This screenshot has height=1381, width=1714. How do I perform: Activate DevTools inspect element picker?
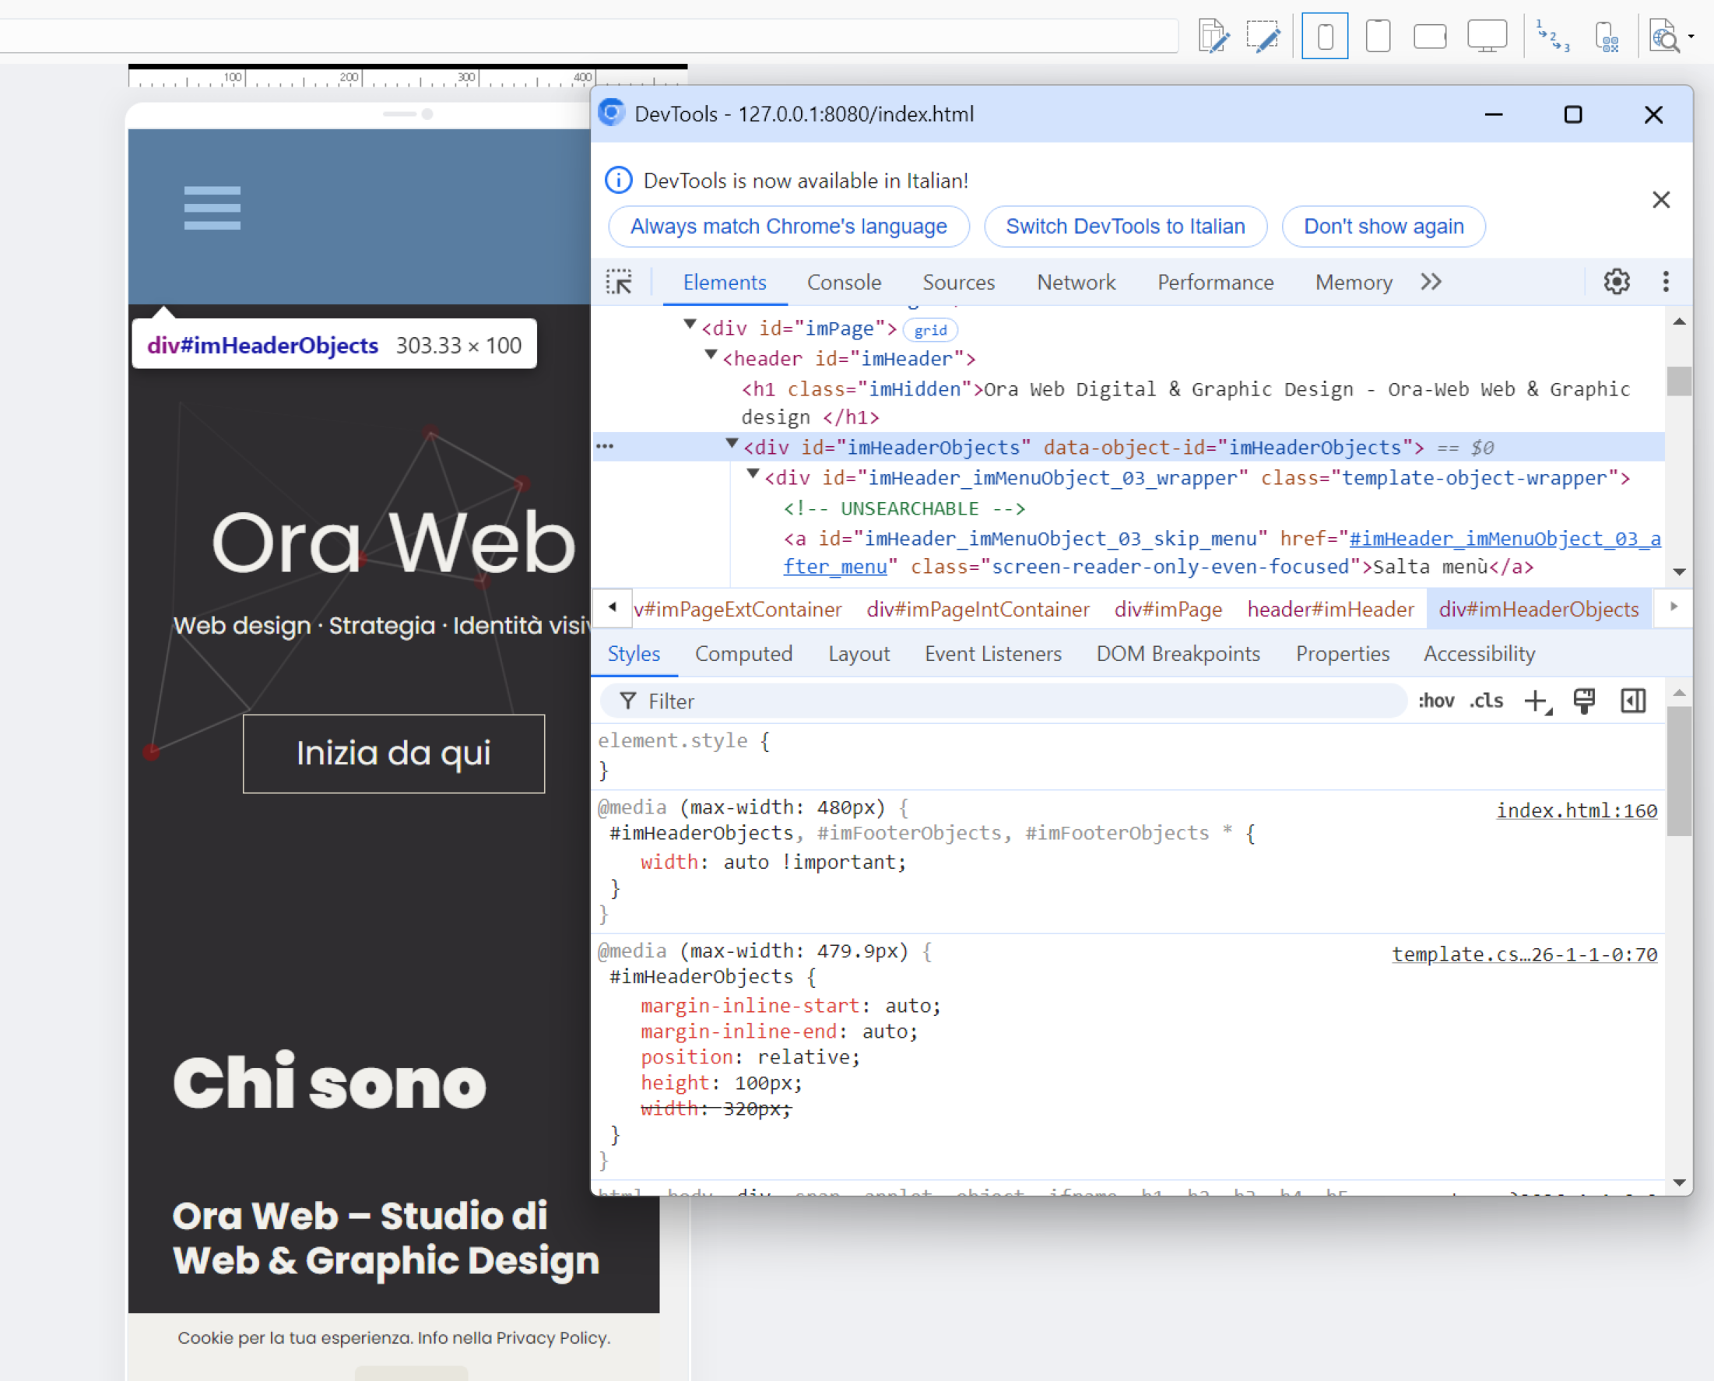point(619,283)
